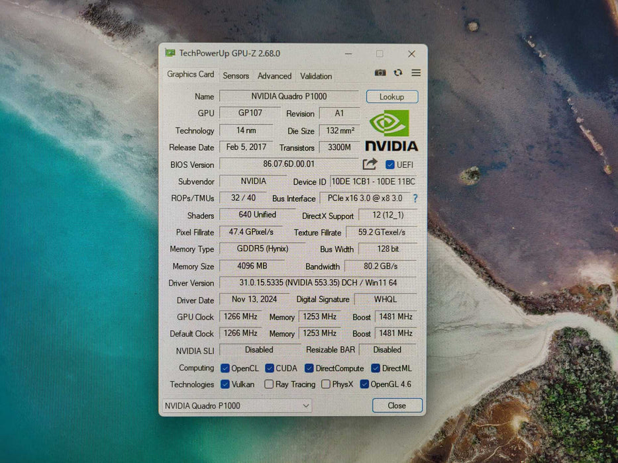618x463 pixels.
Task: Toggle the Vulkan technologies checkbox
Action: point(225,384)
